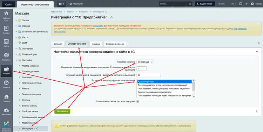263x132 pixels.
Task: Expand the Кассы tree node
Action: pos(16,37)
